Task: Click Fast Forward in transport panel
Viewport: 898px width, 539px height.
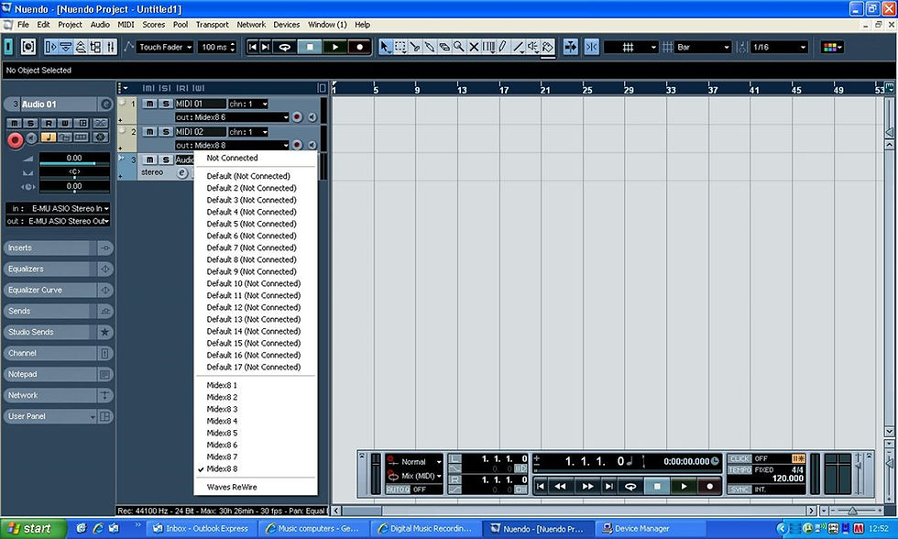Action: tap(587, 487)
